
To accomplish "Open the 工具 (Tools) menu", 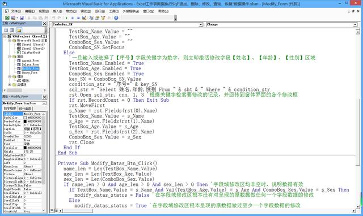I will click(x=114, y=11).
